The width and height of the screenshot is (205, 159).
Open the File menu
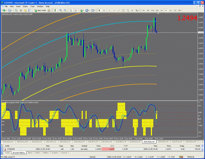tap(6, 6)
